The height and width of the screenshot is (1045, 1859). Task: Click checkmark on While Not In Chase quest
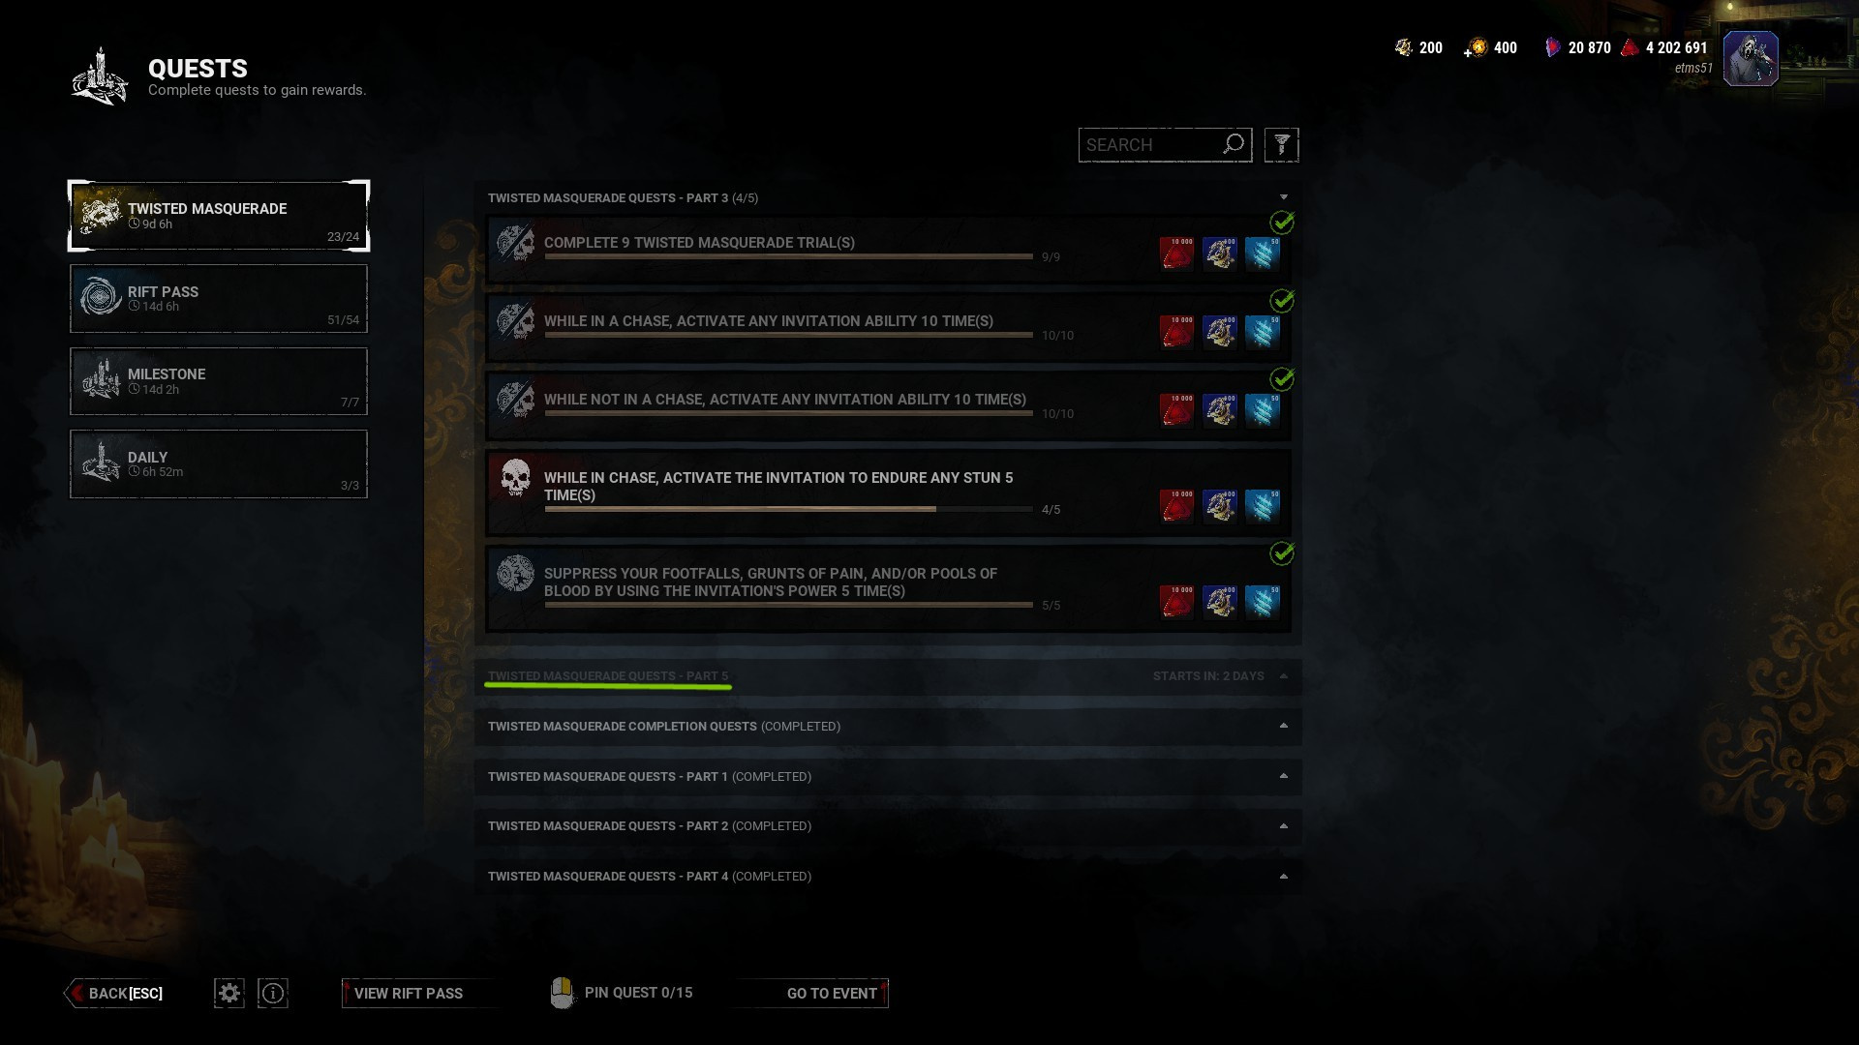coord(1282,378)
